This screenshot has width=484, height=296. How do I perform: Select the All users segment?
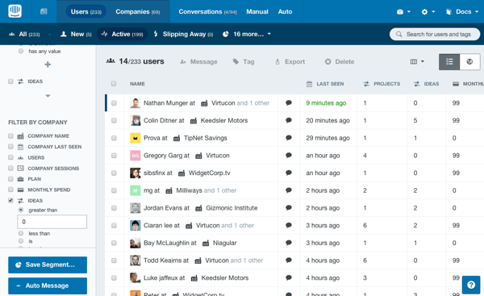point(24,34)
